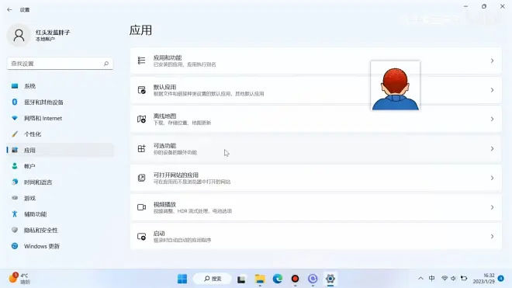This screenshot has height=288, width=512.
Task: Click the Settings gear taskbar icon
Action: coord(330,279)
